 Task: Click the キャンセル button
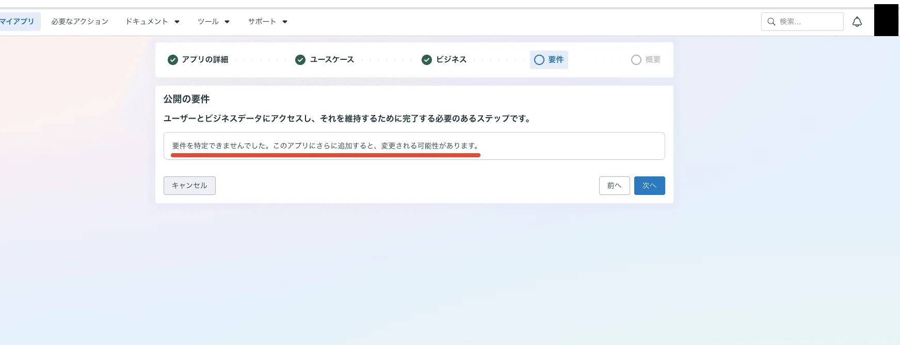click(x=189, y=186)
